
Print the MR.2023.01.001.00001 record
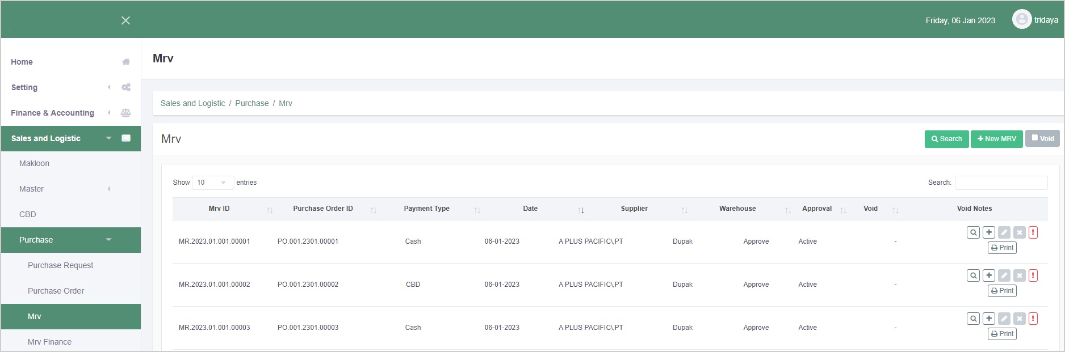click(x=1002, y=248)
